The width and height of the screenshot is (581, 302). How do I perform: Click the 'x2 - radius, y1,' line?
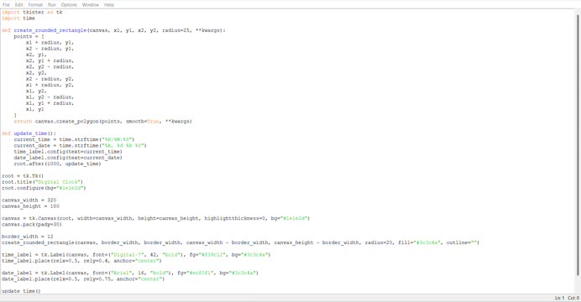(x=50, y=49)
